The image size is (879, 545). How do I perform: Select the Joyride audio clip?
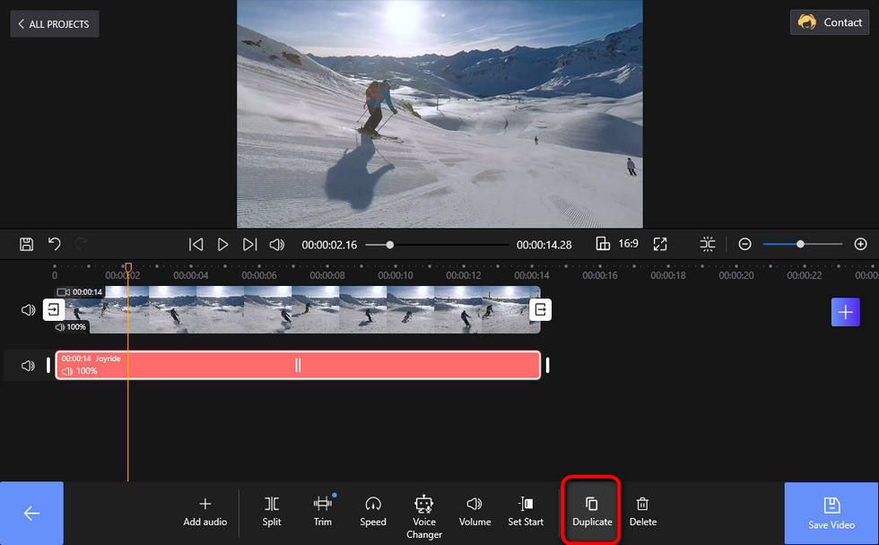(298, 365)
